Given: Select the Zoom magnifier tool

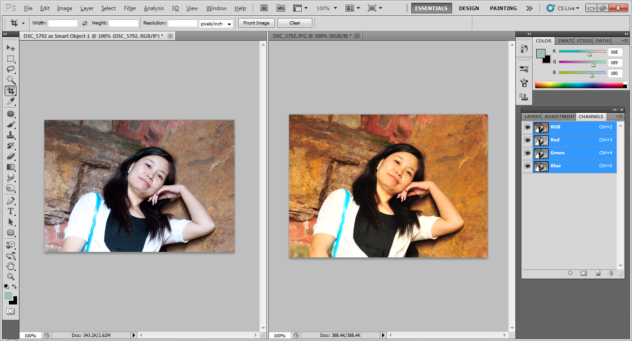Looking at the screenshot, I should pyautogui.click(x=11, y=277).
